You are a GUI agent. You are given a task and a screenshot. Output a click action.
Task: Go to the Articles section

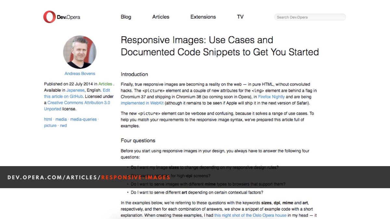click(x=161, y=17)
